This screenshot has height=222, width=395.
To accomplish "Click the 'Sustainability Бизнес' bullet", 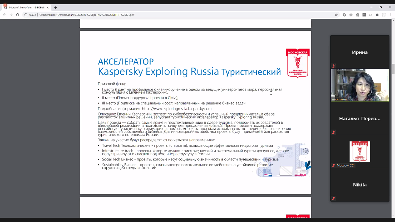I will (x=187, y=166).
